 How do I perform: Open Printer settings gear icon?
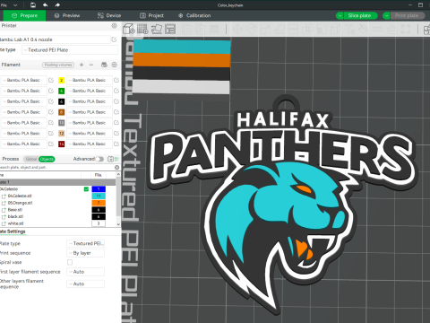(x=114, y=26)
